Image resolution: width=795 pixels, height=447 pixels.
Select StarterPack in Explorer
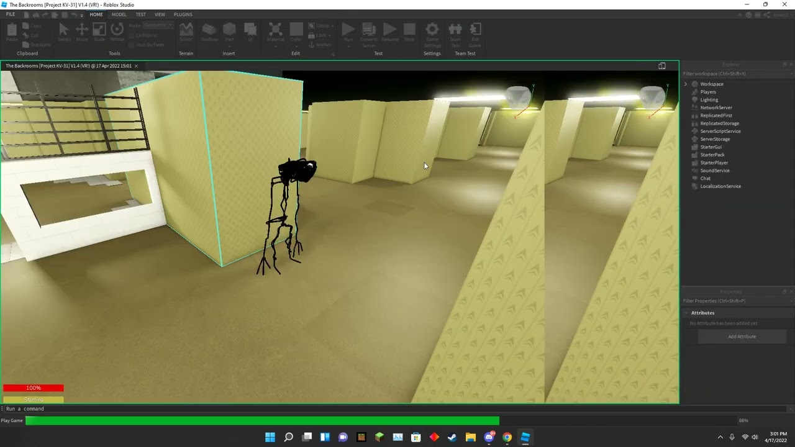tap(712, 155)
